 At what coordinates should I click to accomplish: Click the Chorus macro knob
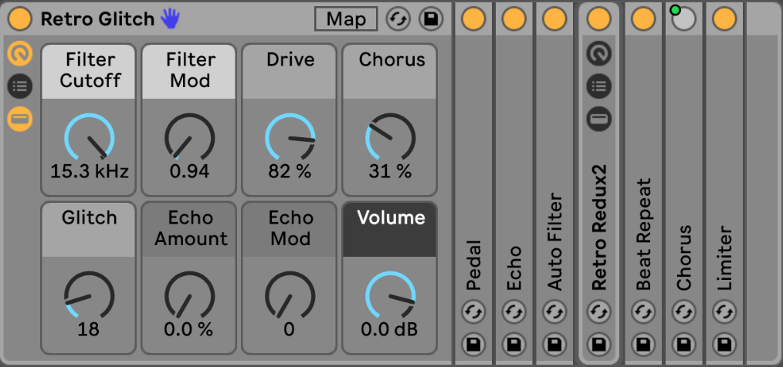[x=391, y=138]
